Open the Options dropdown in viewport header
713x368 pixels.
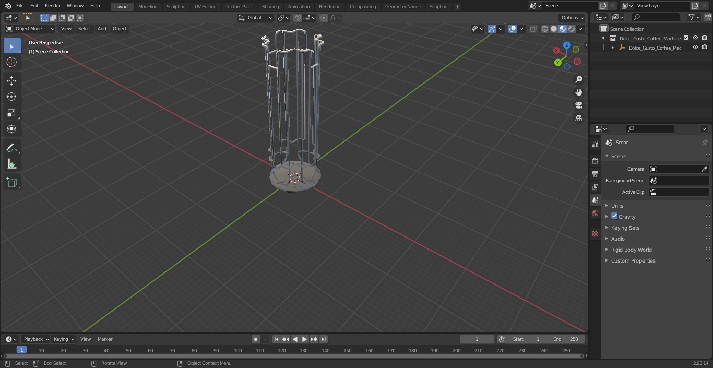573,18
